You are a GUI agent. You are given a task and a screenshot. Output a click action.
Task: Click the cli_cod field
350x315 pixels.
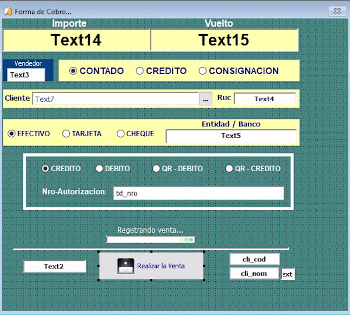click(x=254, y=259)
